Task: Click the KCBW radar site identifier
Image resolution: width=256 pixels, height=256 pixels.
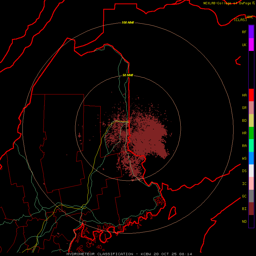Action: pos(146,254)
